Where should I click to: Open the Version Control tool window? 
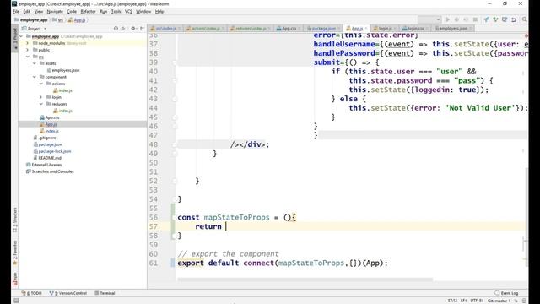coord(68,293)
